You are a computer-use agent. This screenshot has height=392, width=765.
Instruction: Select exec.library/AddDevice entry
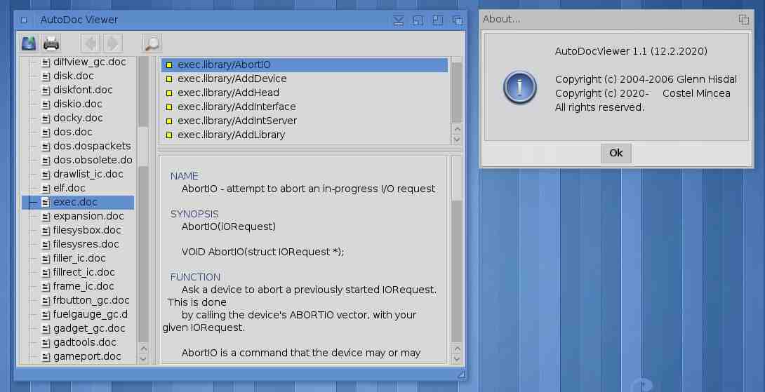click(232, 79)
